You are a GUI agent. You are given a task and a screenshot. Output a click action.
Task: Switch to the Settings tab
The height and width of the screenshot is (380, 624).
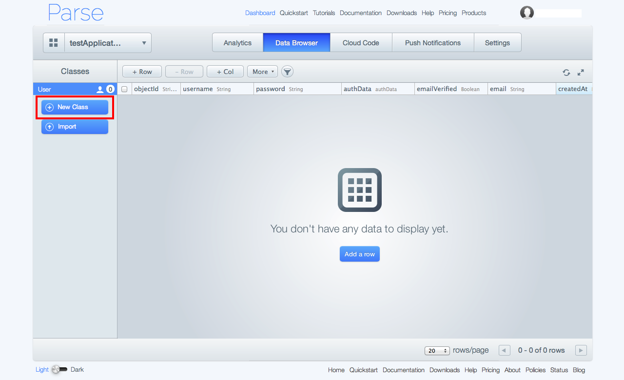click(497, 43)
